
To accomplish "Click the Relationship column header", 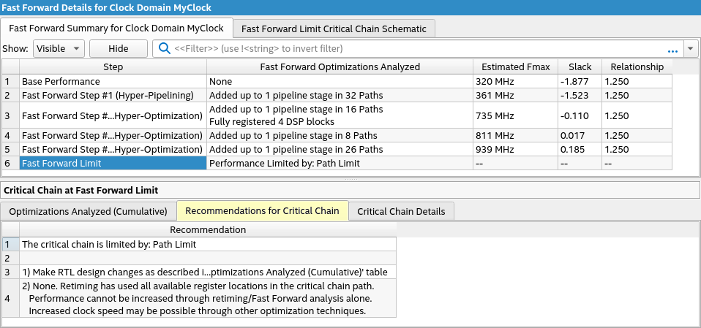I will [637, 66].
